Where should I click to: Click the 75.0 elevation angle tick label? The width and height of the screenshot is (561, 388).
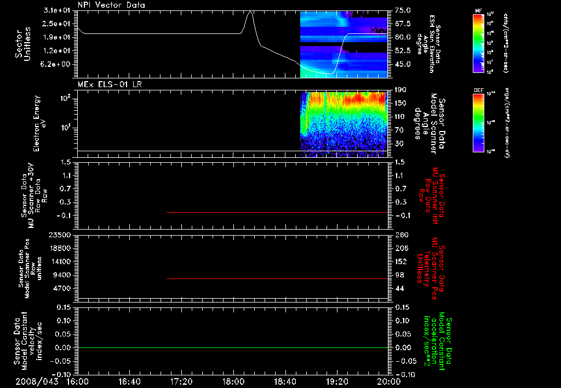[x=403, y=10]
